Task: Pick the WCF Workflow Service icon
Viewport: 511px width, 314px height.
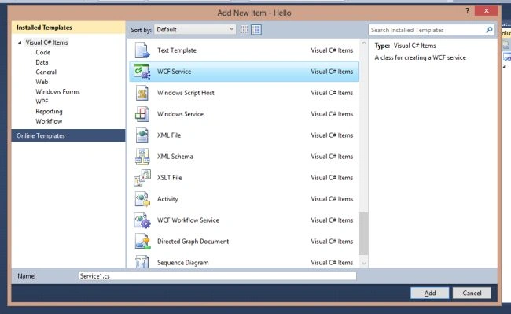Action: [x=142, y=220]
